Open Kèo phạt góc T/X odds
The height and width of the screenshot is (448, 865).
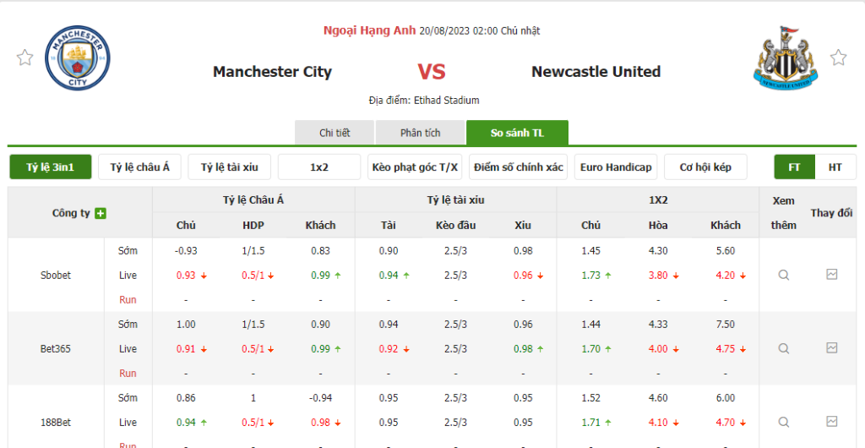click(x=415, y=167)
